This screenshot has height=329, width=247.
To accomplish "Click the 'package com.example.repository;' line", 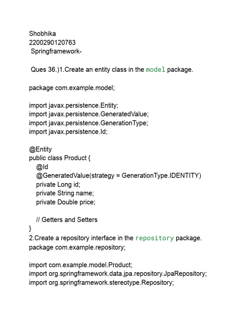I will (x=77, y=247).
